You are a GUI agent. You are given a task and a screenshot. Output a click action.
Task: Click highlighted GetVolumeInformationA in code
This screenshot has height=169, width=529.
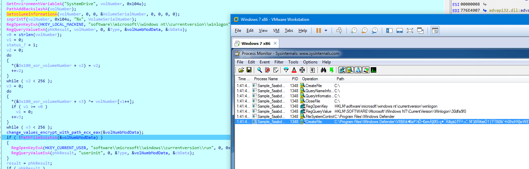(32, 14)
